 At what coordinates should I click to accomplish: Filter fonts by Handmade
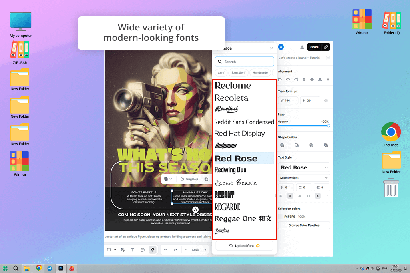point(260,73)
